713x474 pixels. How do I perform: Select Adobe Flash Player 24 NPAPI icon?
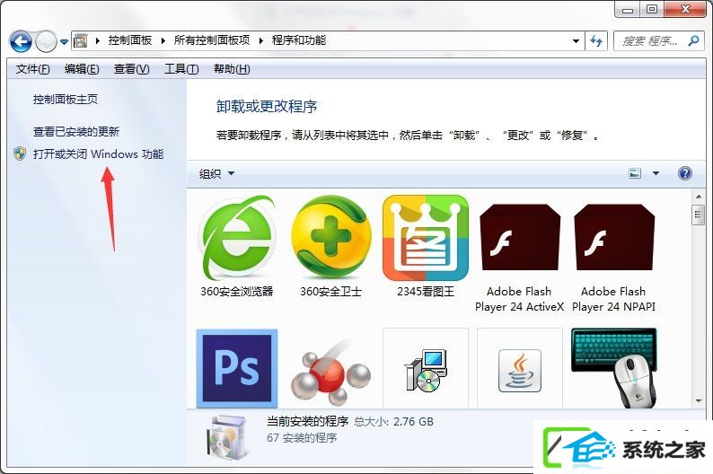click(x=614, y=237)
